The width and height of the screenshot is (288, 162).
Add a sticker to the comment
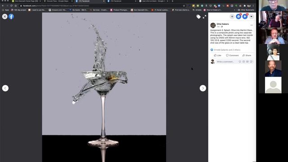tap(251, 62)
